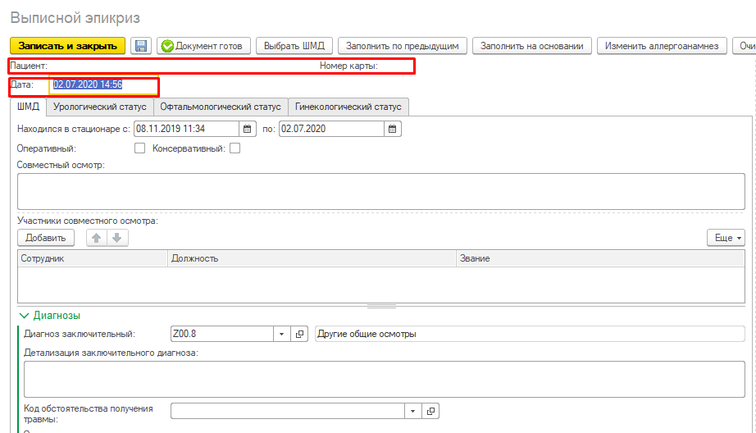Screen dimensions: 756x433
Task: Open the injury circumstance code record icon
Action: [430, 411]
